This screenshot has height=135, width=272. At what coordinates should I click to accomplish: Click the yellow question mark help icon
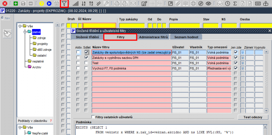click(41, 3)
